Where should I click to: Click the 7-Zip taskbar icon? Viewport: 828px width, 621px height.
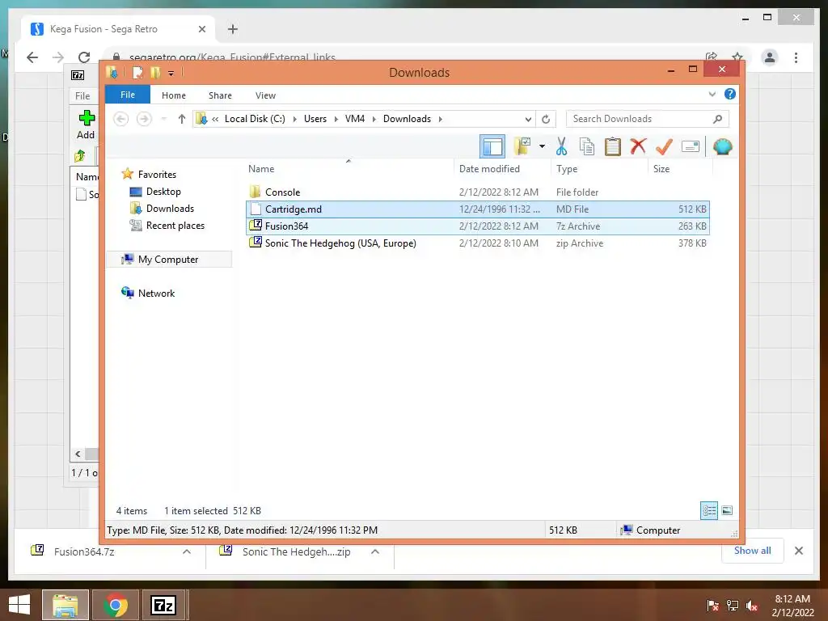point(163,605)
